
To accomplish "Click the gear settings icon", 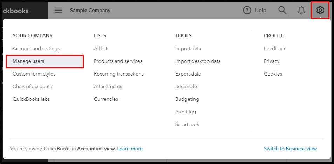I will (320, 10).
